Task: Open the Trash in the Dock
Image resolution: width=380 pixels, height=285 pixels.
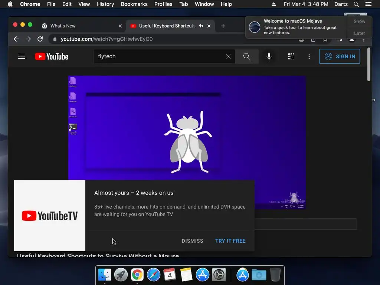Action: [x=275, y=275]
